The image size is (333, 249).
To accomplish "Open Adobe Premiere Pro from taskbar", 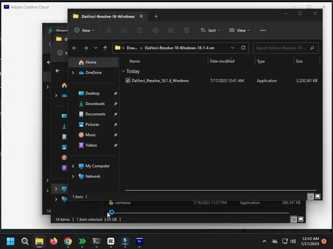I will 139,241.
